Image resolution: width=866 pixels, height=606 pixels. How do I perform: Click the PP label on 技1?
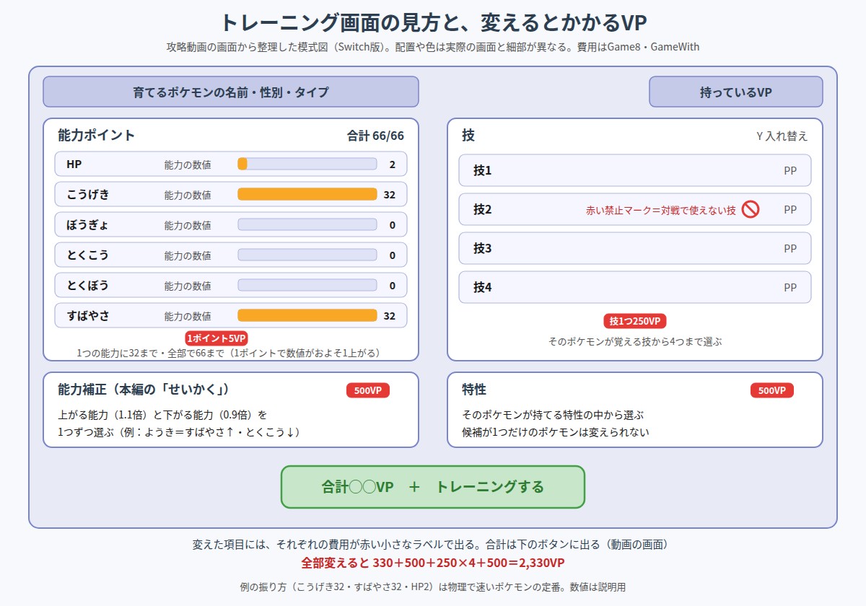[790, 171]
